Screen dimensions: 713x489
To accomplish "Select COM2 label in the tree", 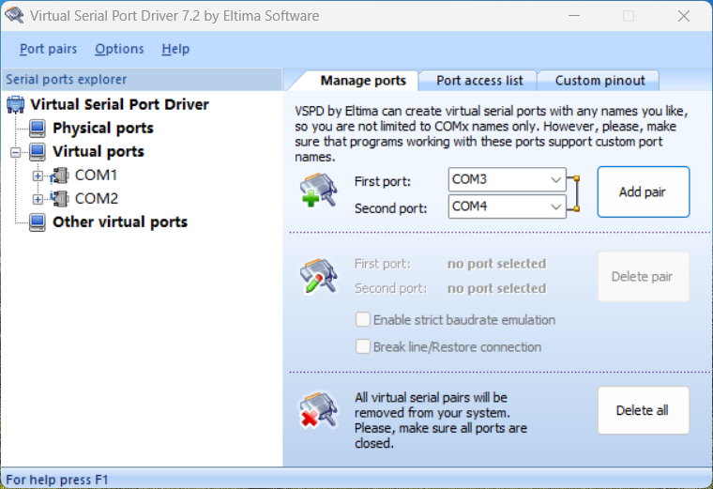I will [97, 199].
